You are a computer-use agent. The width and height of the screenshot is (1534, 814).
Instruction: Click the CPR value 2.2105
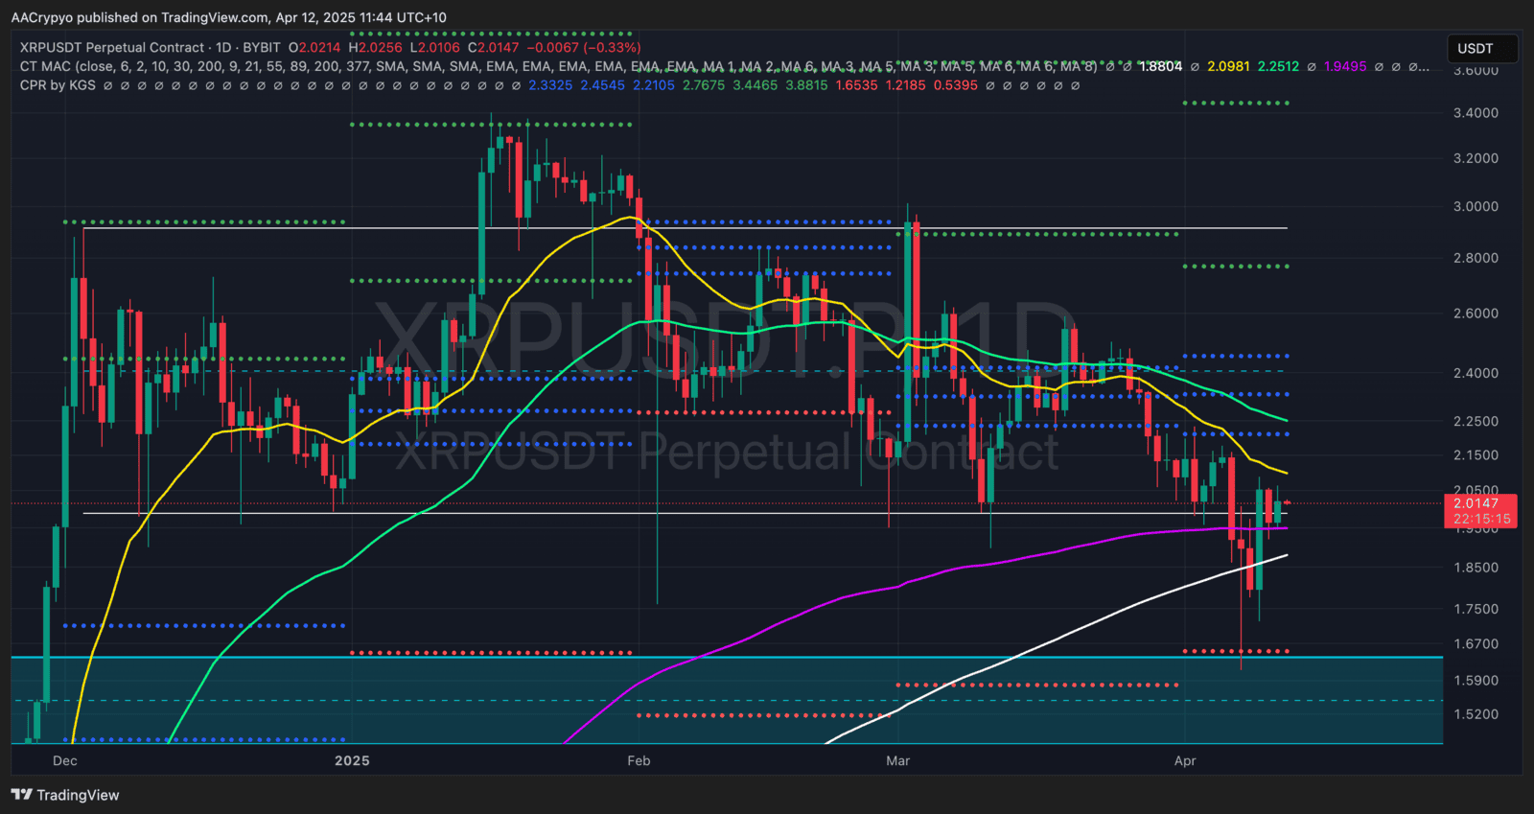click(x=653, y=85)
